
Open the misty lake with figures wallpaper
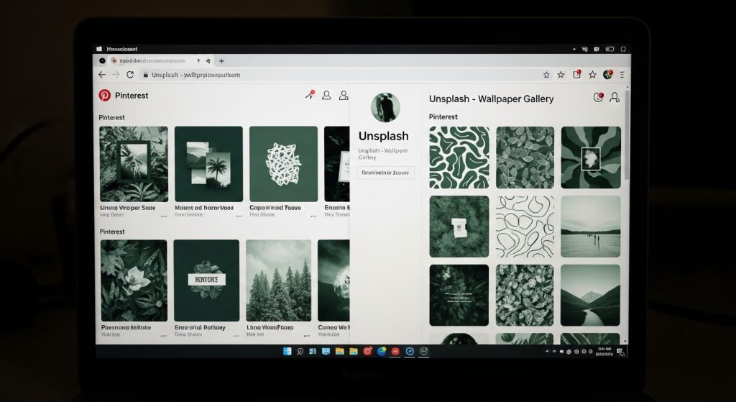point(591,227)
